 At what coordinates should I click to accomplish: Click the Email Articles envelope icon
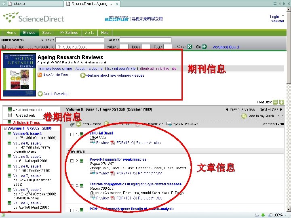tap(78, 124)
